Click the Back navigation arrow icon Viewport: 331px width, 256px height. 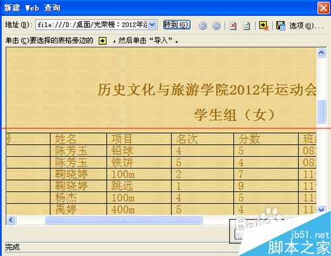point(203,26)
